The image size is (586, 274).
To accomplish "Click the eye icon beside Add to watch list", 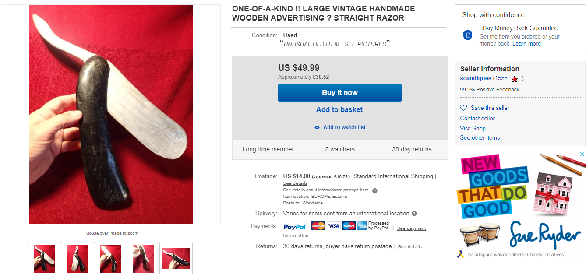I will coord(317,128).
